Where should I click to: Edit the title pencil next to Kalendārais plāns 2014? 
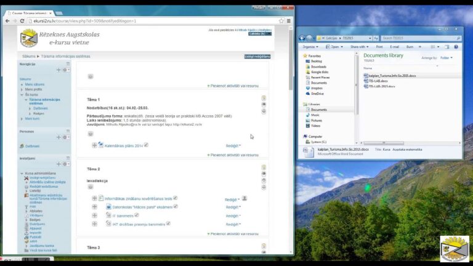point(146,145)
